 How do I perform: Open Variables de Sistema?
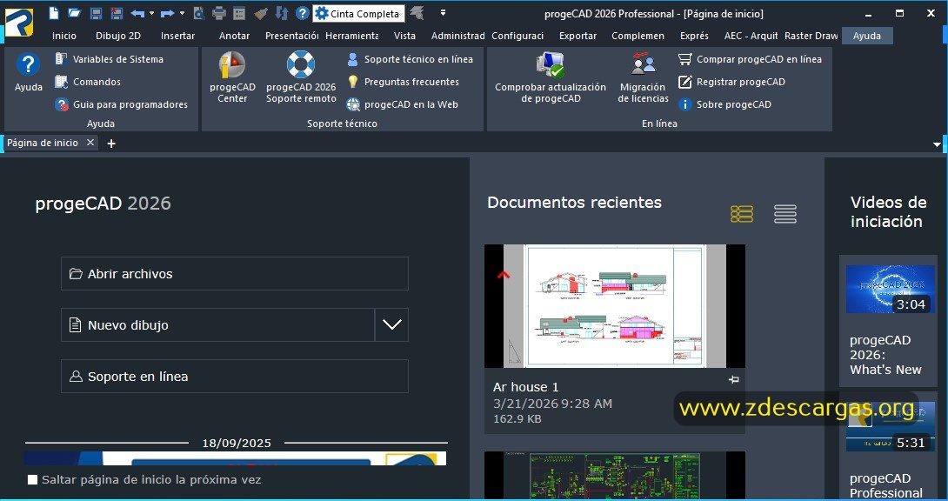[110, 59]
